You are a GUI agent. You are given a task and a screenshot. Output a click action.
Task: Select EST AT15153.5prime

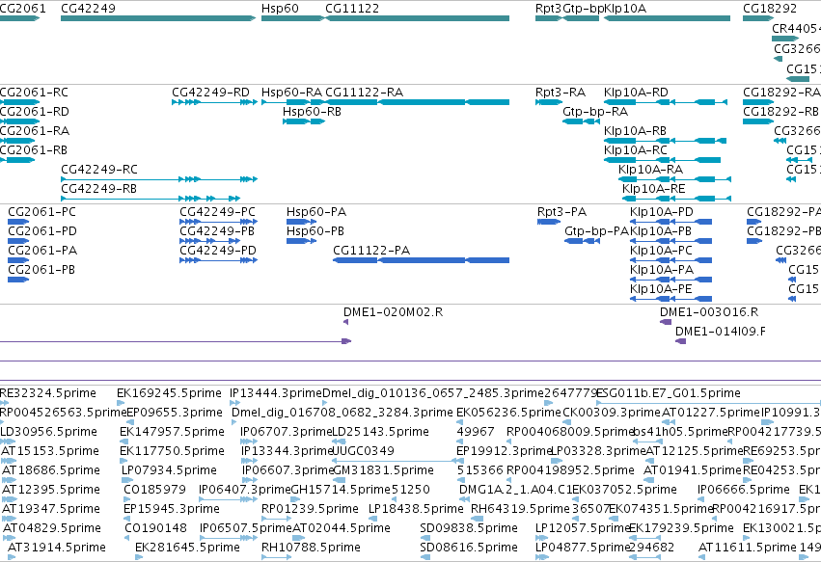click(x=10, y=461)
